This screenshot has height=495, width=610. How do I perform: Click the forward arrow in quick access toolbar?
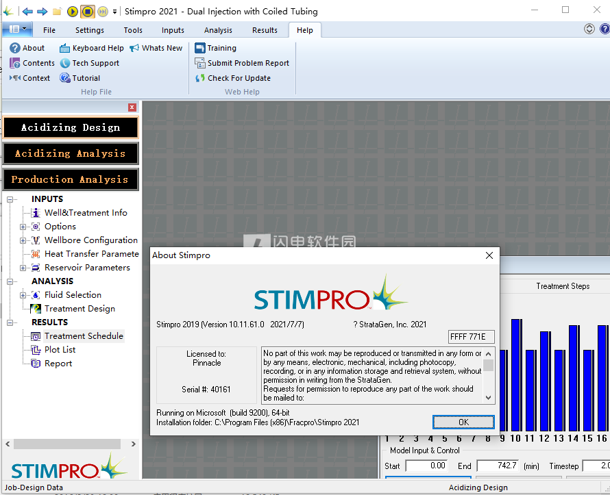tap(42, 11)
